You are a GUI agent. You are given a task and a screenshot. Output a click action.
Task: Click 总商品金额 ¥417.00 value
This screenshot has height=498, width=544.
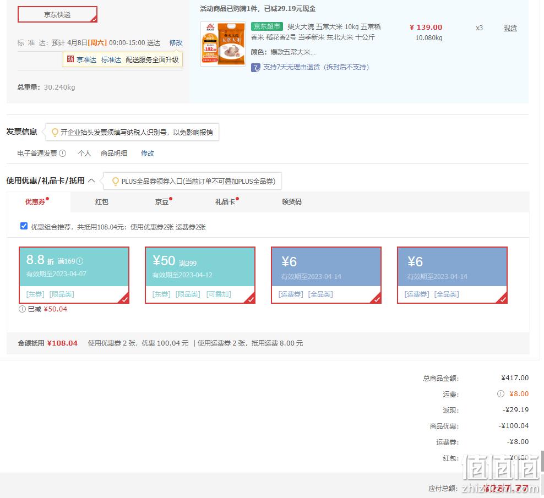515,377
